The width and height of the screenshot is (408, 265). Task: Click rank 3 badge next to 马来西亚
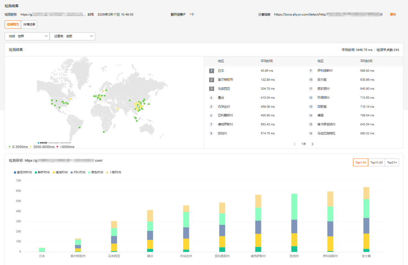(x=212, y=89)
